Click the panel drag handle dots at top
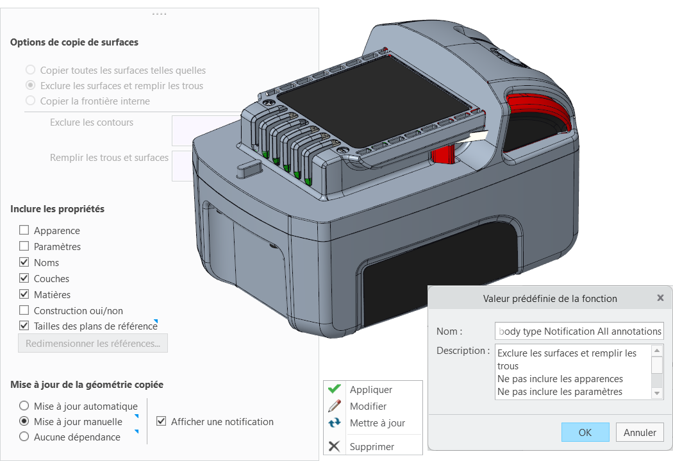The width and height of the screenshot is (673, 461). pyautogui.click(x=159, y=13)
